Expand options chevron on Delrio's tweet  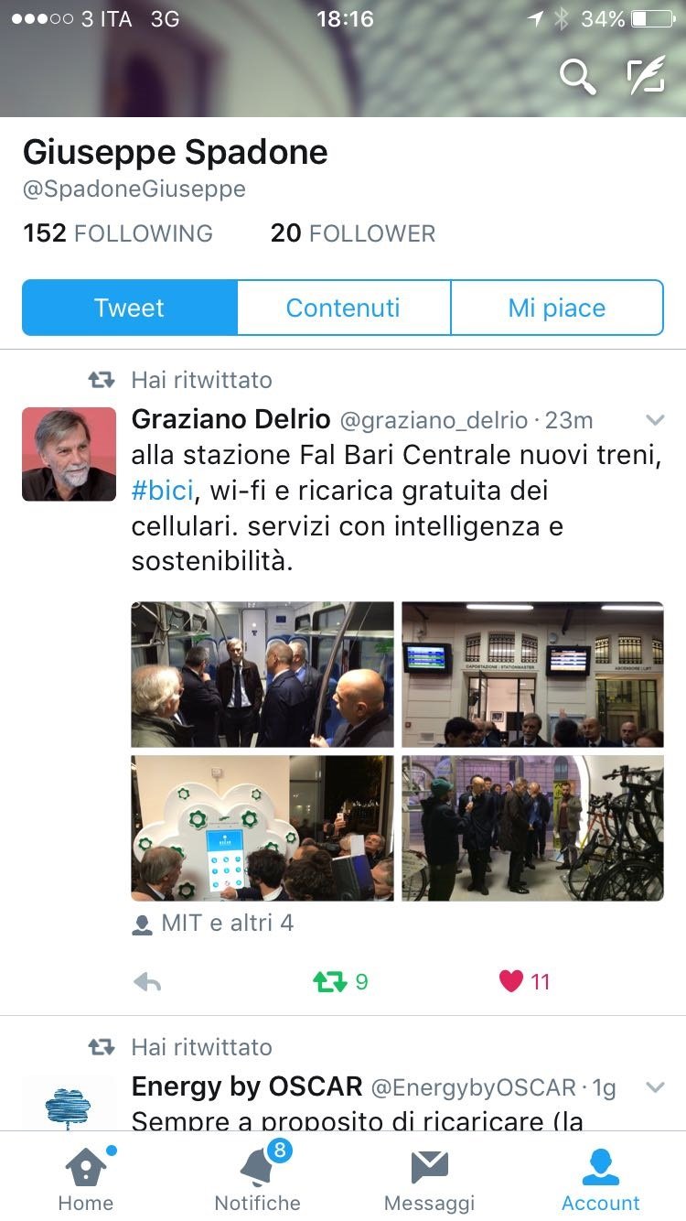[655, 420]
